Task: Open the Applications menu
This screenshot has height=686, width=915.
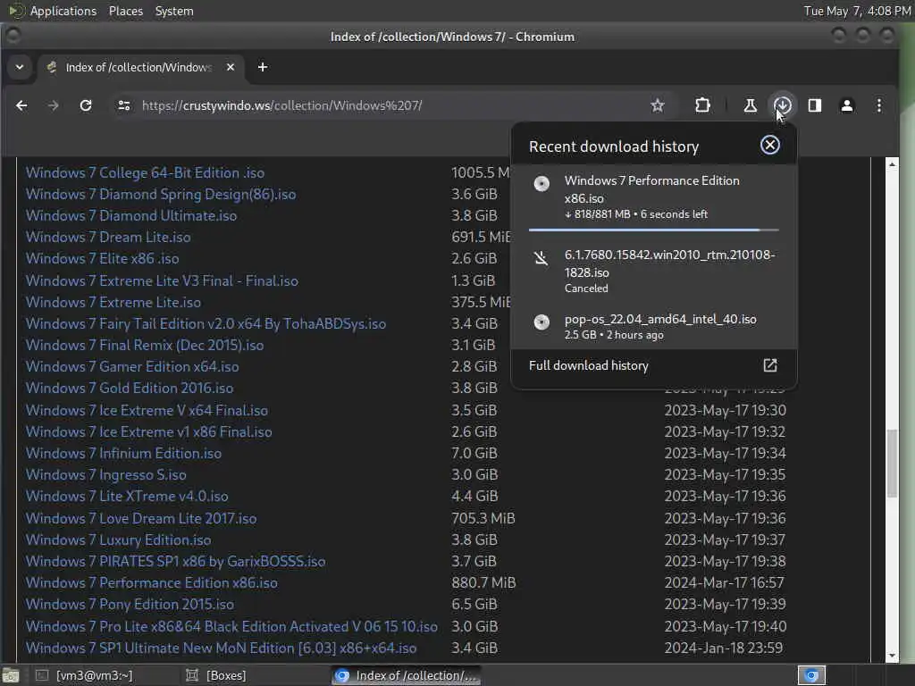Action: point(63,11)
